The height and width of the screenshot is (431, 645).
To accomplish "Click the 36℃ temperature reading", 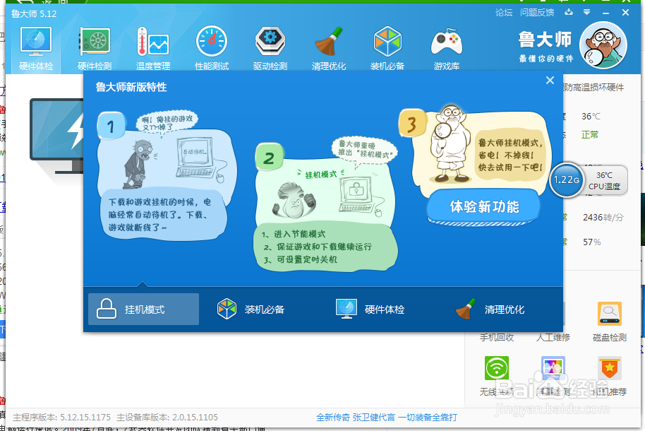I will click(x=591, y=117).
